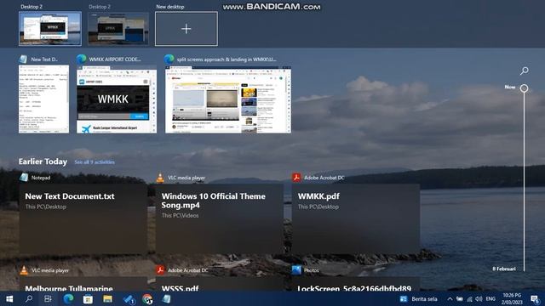
Task: Open the LockScreen Photos activity card
Action: coord(356,284)
